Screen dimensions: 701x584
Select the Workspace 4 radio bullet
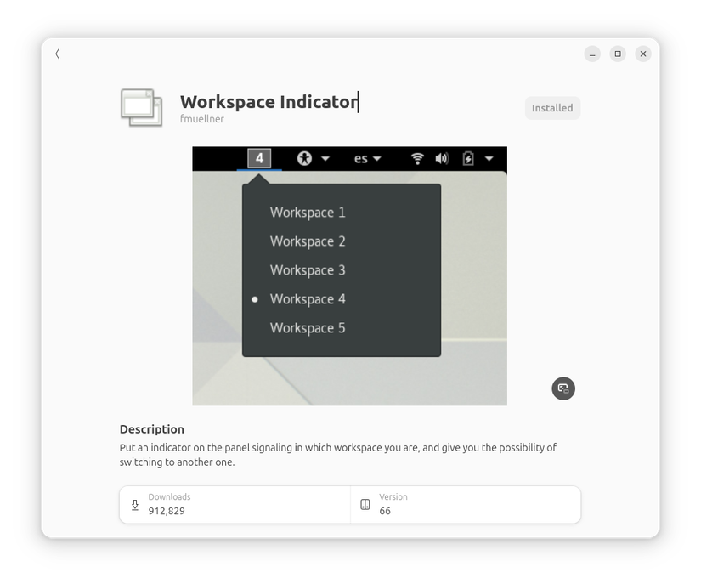254,299
